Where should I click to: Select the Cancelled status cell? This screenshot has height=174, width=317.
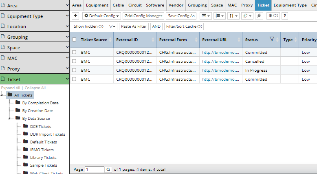pos(261,61)
